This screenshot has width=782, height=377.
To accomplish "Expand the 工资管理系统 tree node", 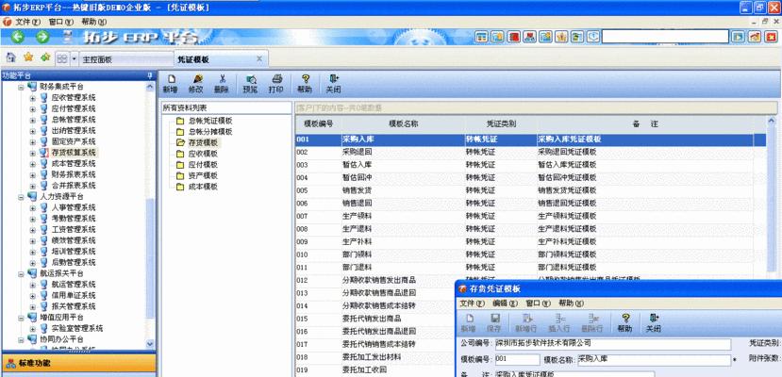I will tap(33, 230).
